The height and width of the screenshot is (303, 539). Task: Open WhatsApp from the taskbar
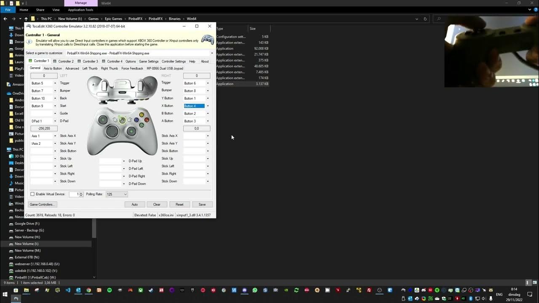coord(255,290)
